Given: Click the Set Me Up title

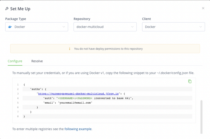Looking at the screenshot, I should click(20, 9).
